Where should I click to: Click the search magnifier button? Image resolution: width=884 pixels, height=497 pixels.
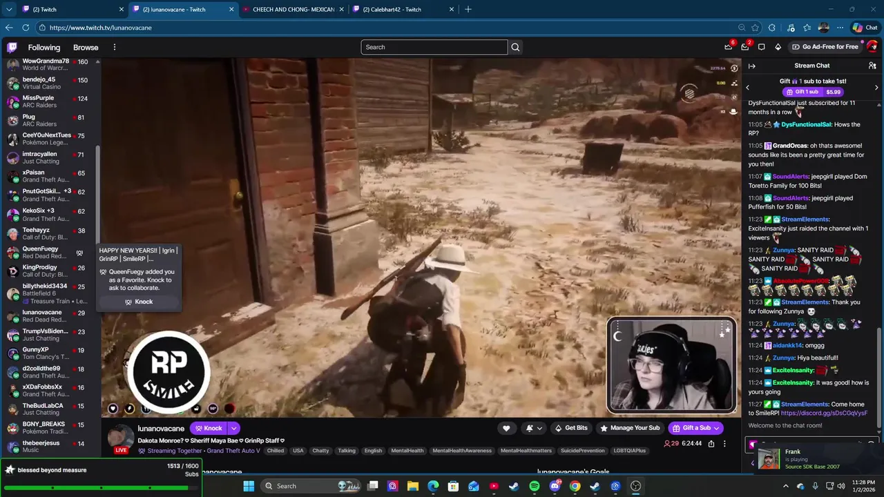(x=515, y=47)
